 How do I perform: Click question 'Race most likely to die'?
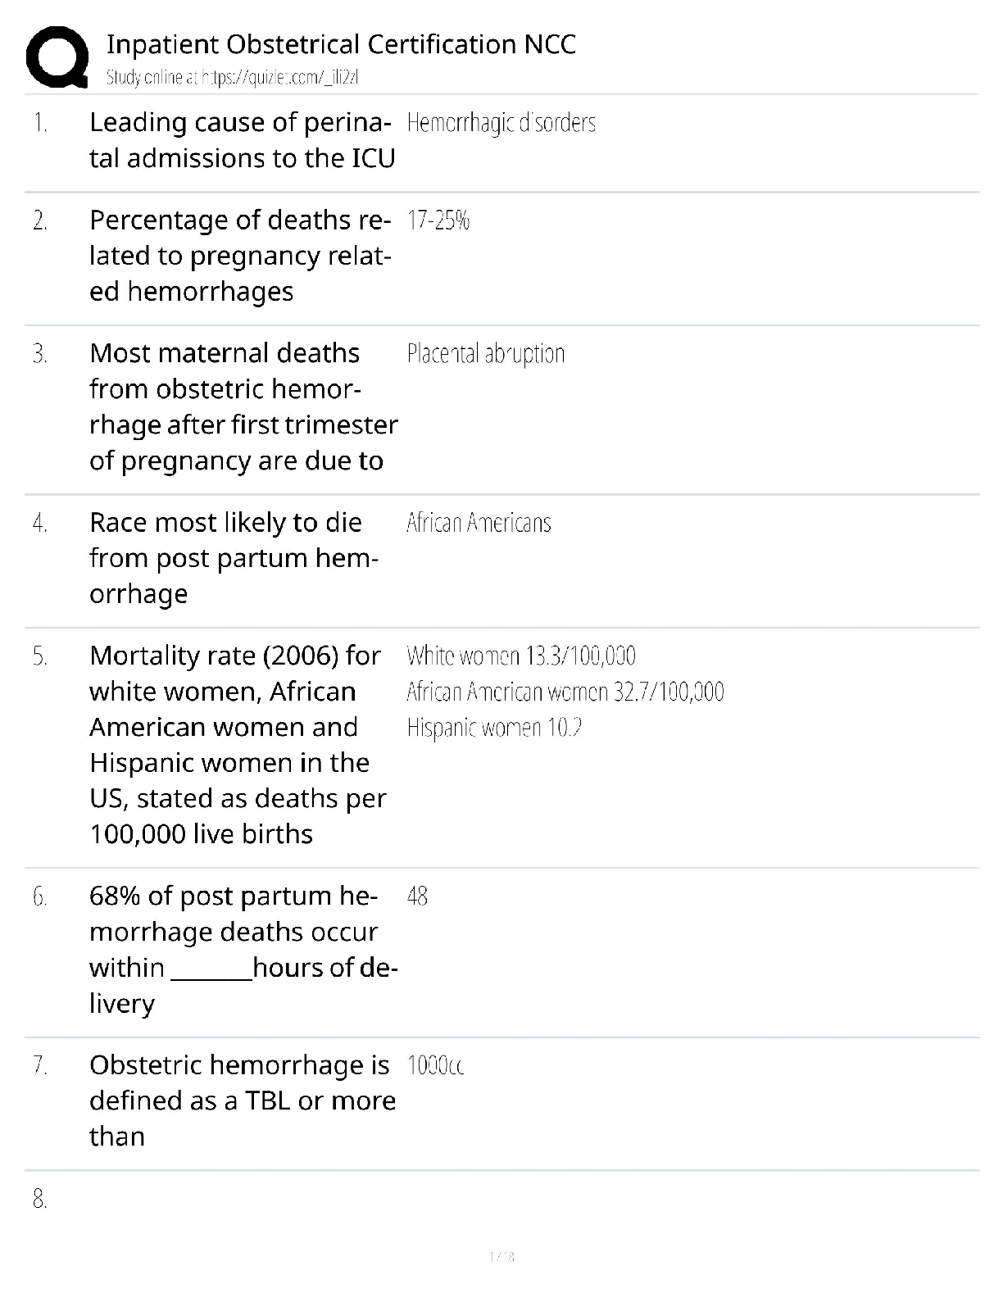click(233, 558)
